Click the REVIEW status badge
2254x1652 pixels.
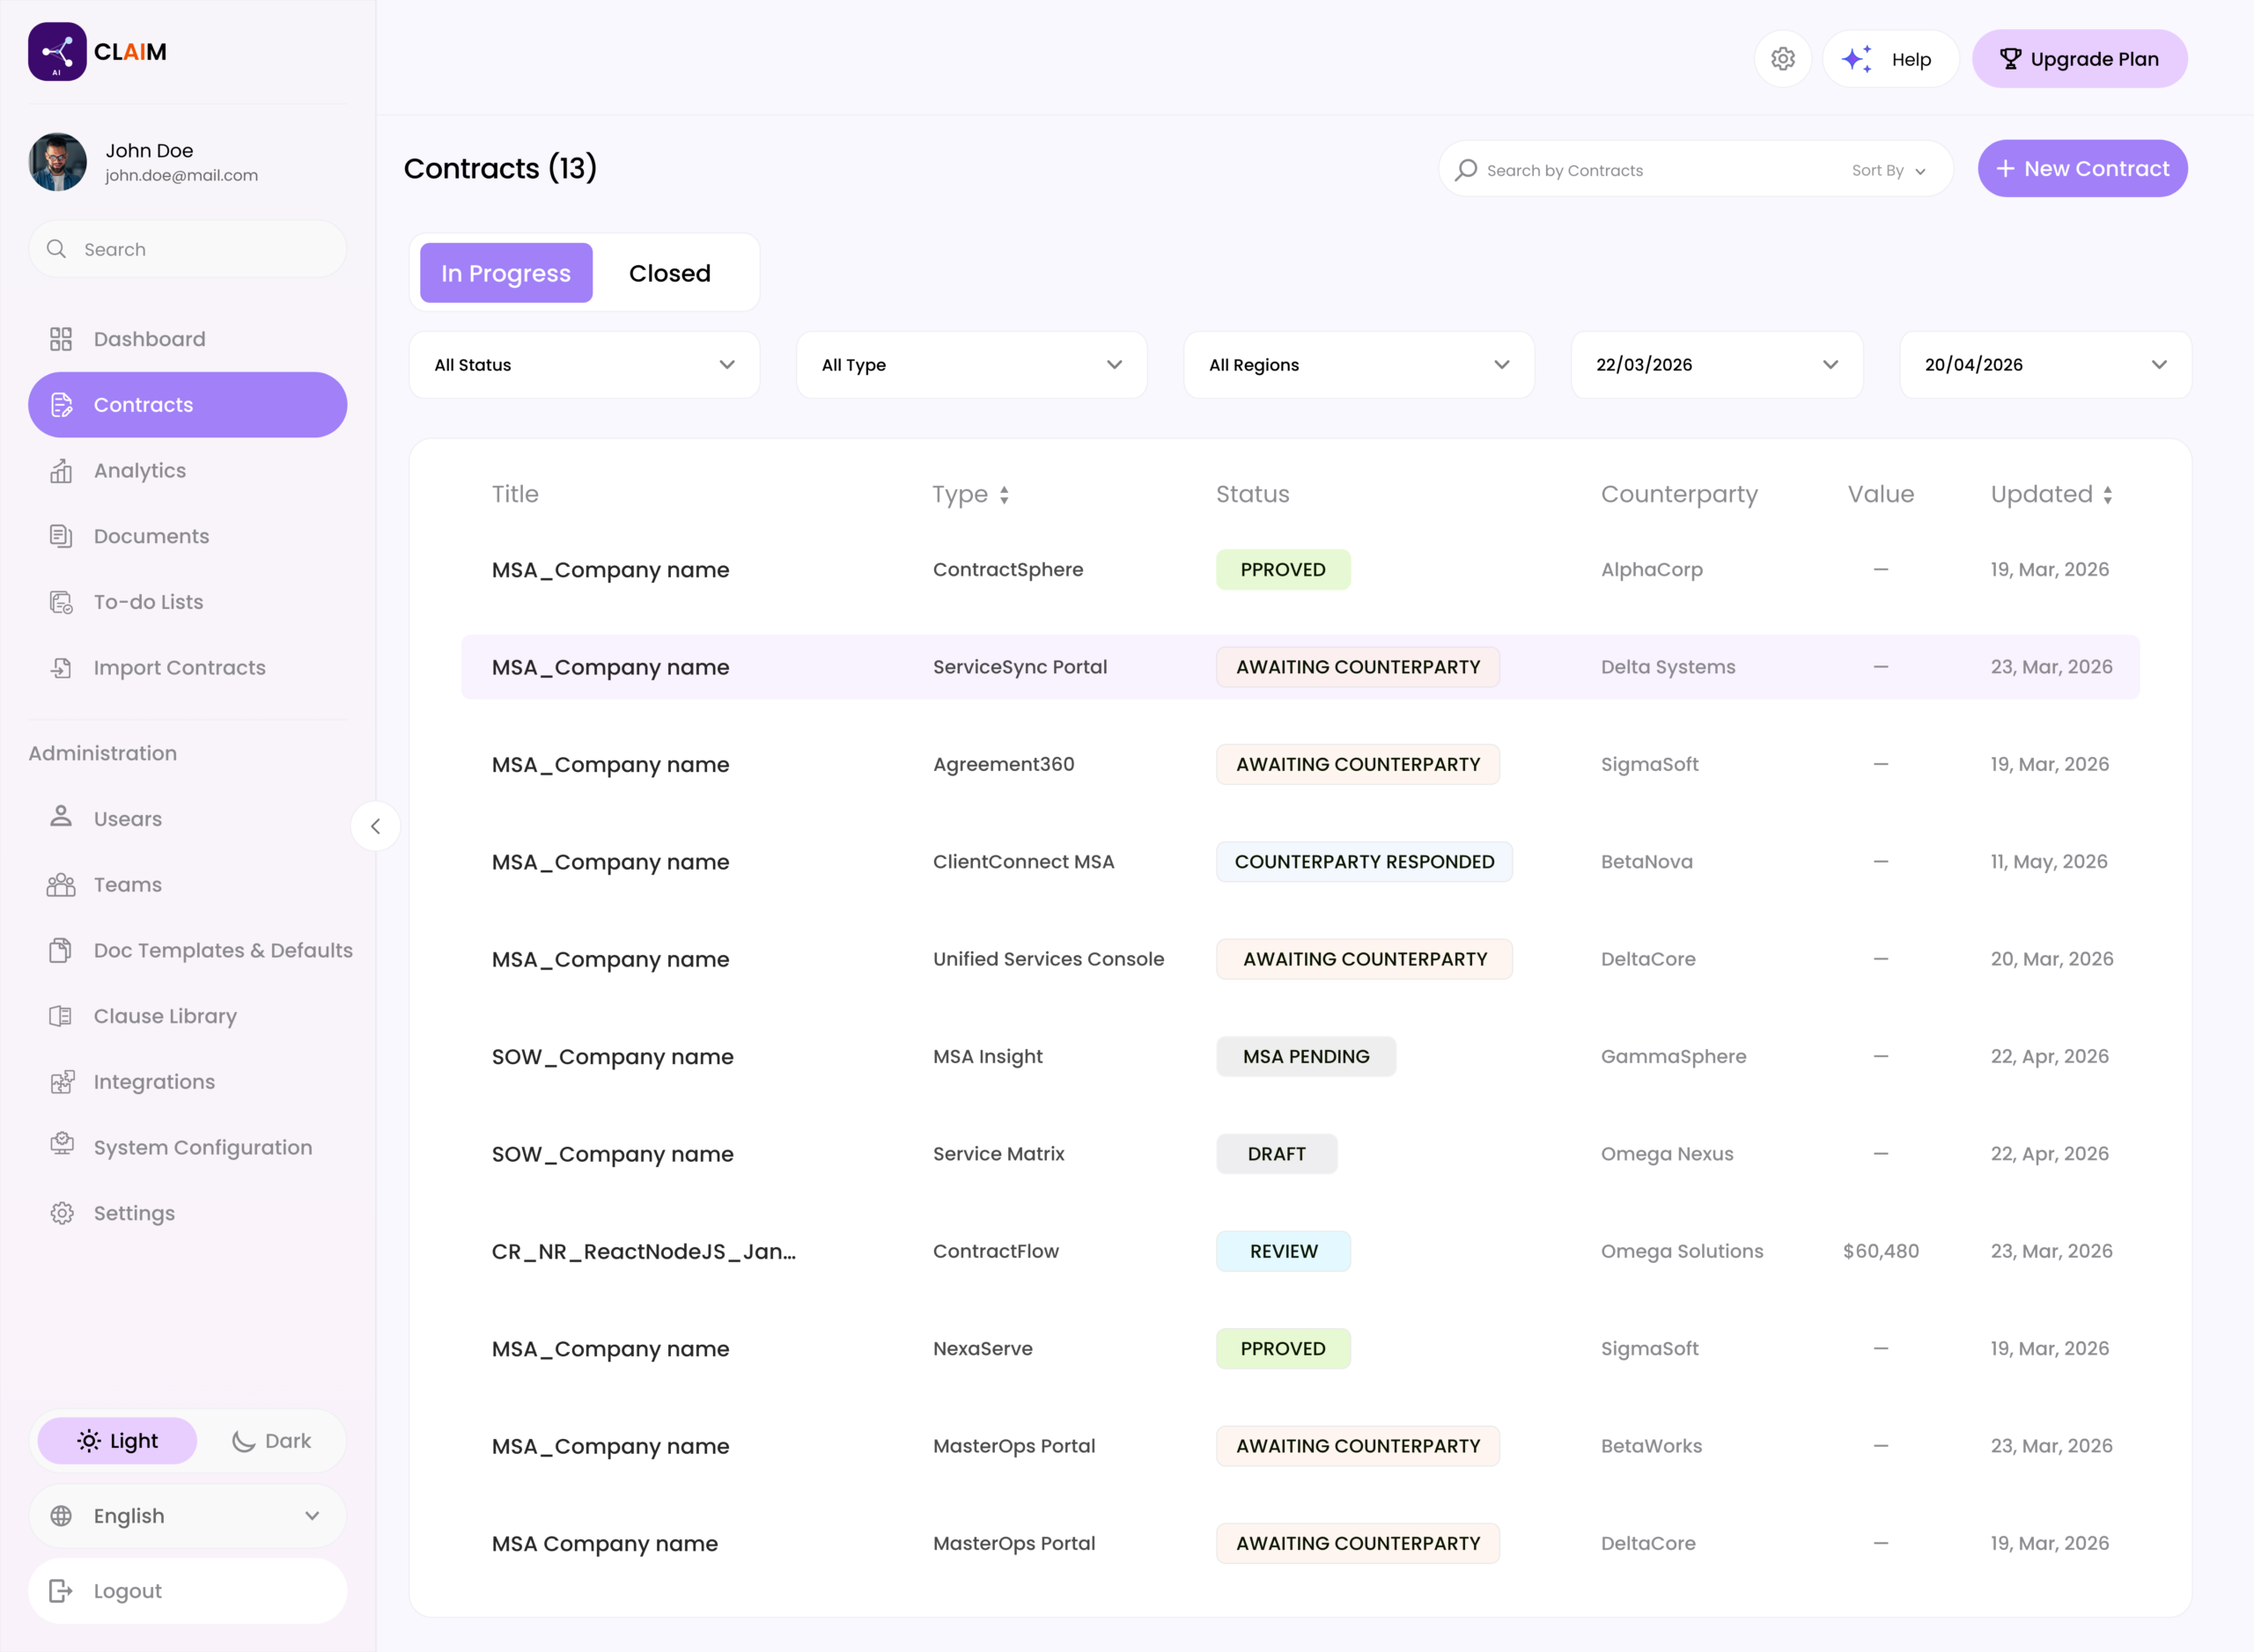pos(1284,1251)
